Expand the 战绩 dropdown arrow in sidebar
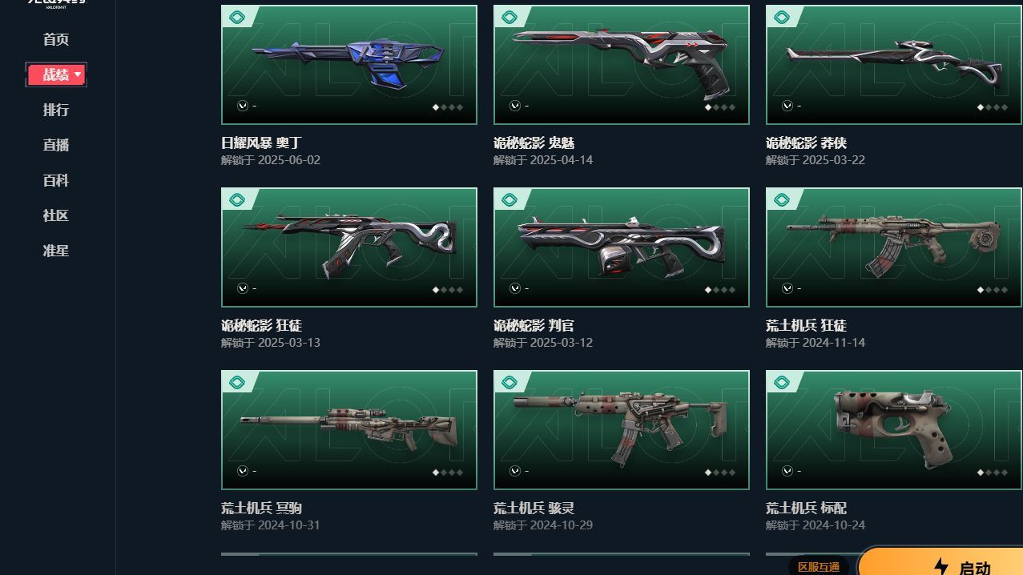 pyautogui.click(x=78, y=74)
